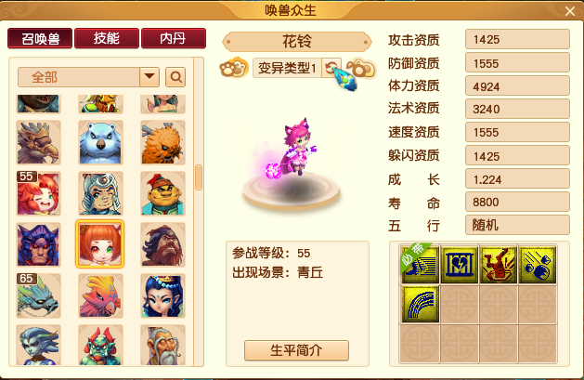This screenshot has height=380, width=584.
Task: Select the level 55 red-haired girl portrait
Action: pos(38,193)
